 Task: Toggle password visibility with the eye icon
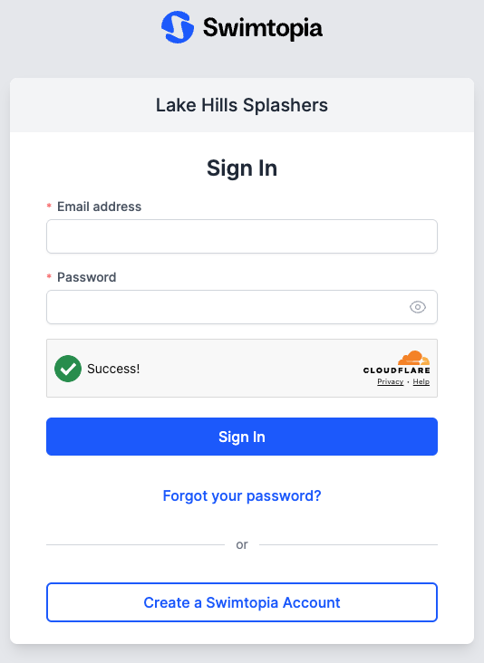tap(418, 307)
